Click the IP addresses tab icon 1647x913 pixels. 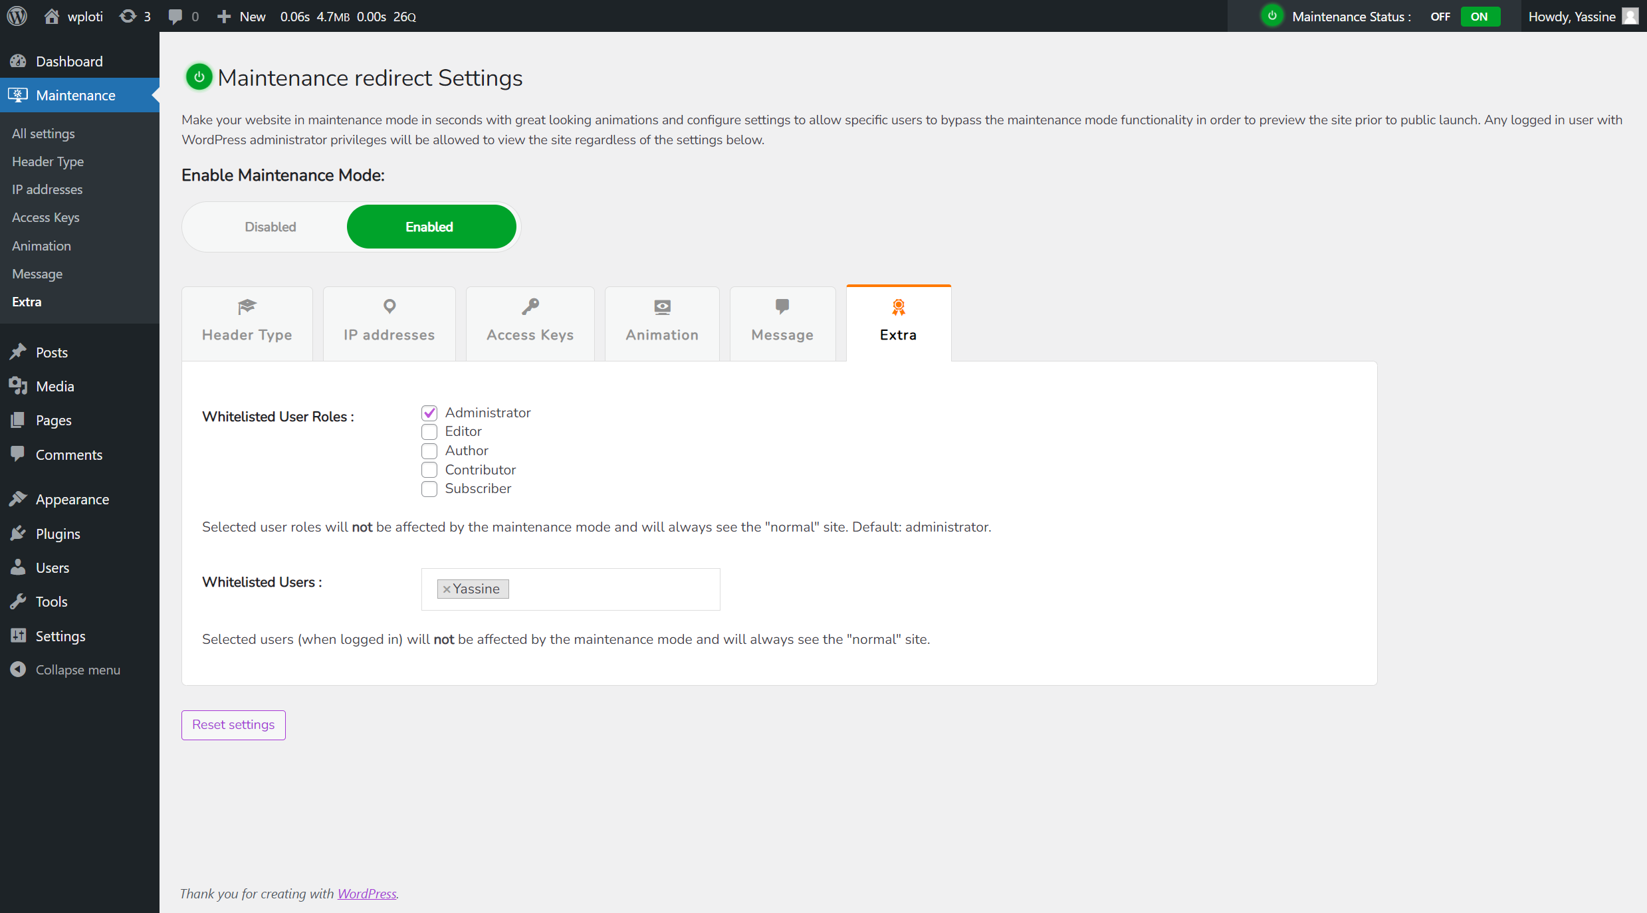click(389, 306)
